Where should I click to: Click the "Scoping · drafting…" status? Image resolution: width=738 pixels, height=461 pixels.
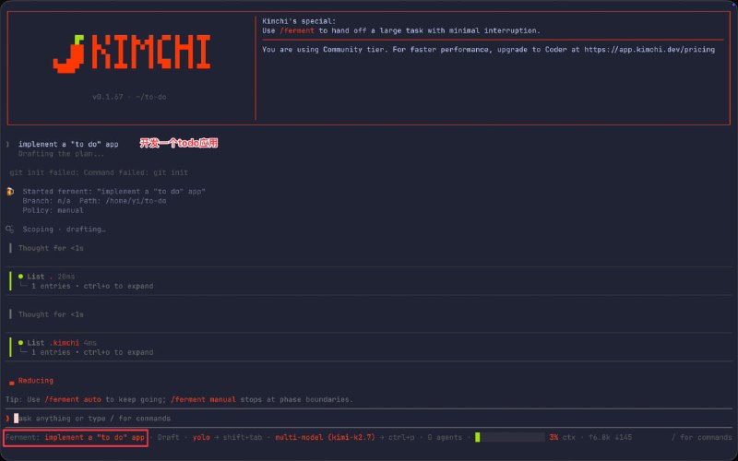[x=64, y=229]
